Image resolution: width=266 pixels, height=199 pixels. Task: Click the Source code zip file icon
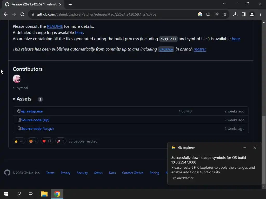point(19,120)
